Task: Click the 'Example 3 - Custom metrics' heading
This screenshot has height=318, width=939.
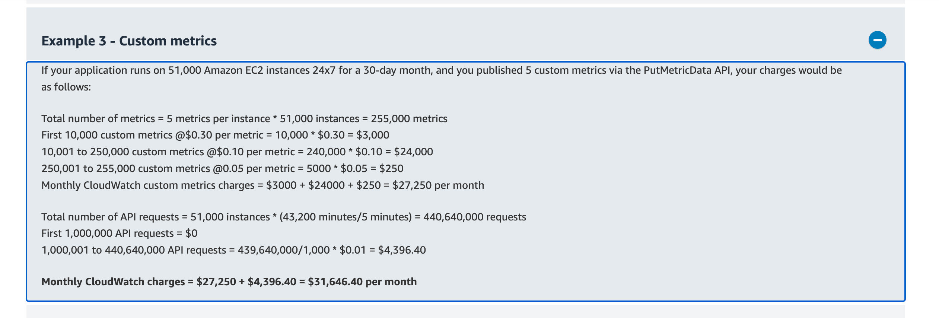Action: (129, 41)
